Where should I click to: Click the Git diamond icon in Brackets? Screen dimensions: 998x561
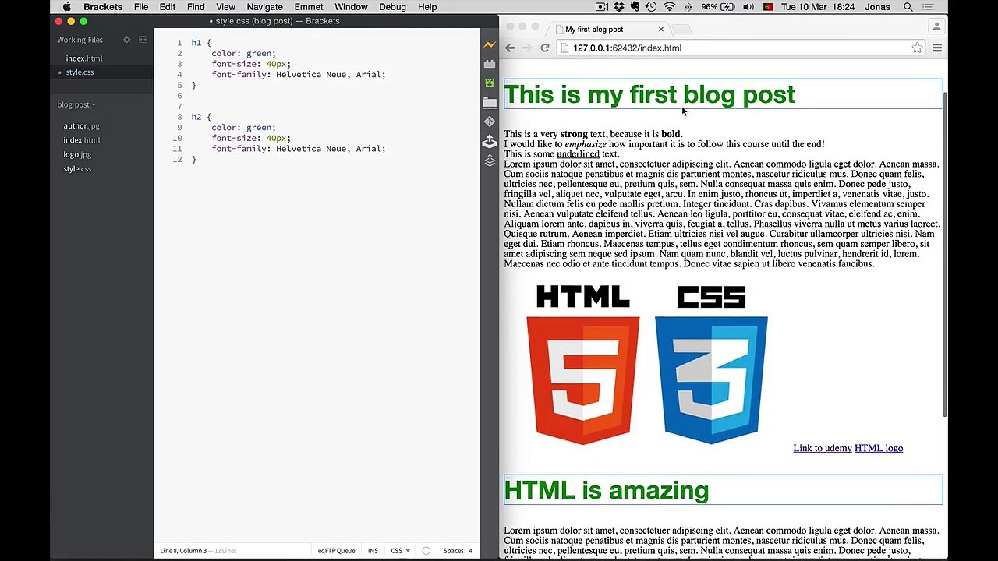(x=490, y=122)
